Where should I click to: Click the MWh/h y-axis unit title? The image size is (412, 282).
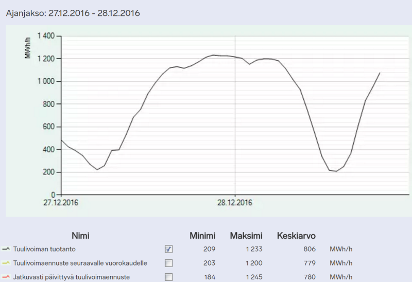pos(28,47)
